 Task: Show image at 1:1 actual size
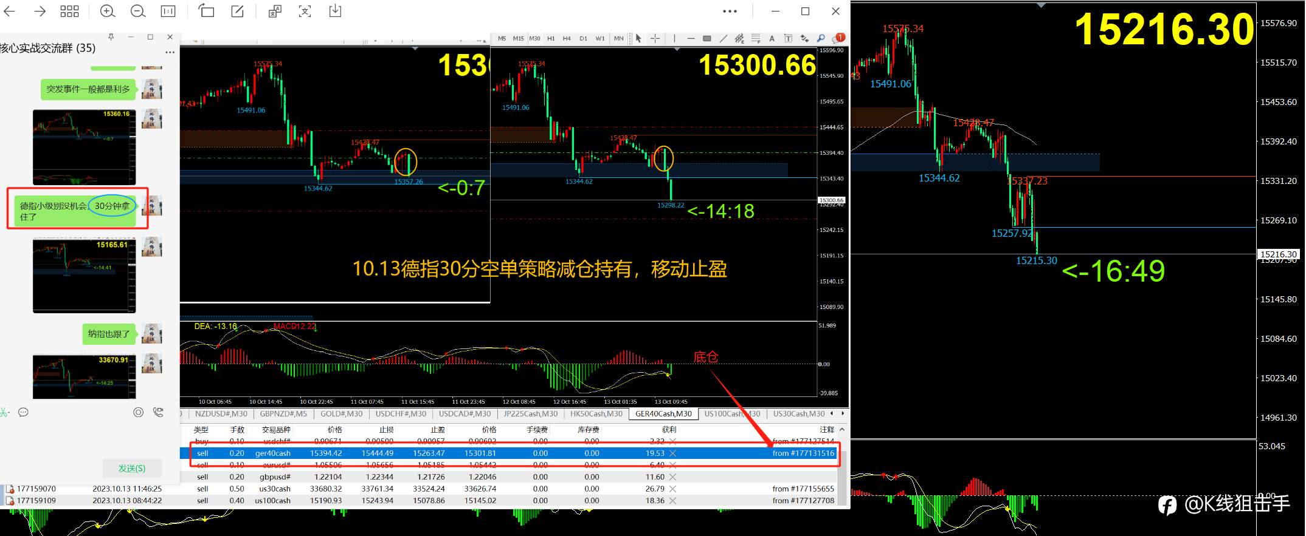pos(168,11)
